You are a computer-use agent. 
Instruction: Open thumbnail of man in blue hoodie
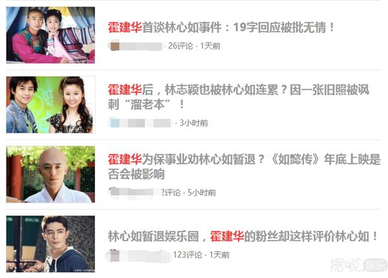pyautogui.click(x=50, y=244)
